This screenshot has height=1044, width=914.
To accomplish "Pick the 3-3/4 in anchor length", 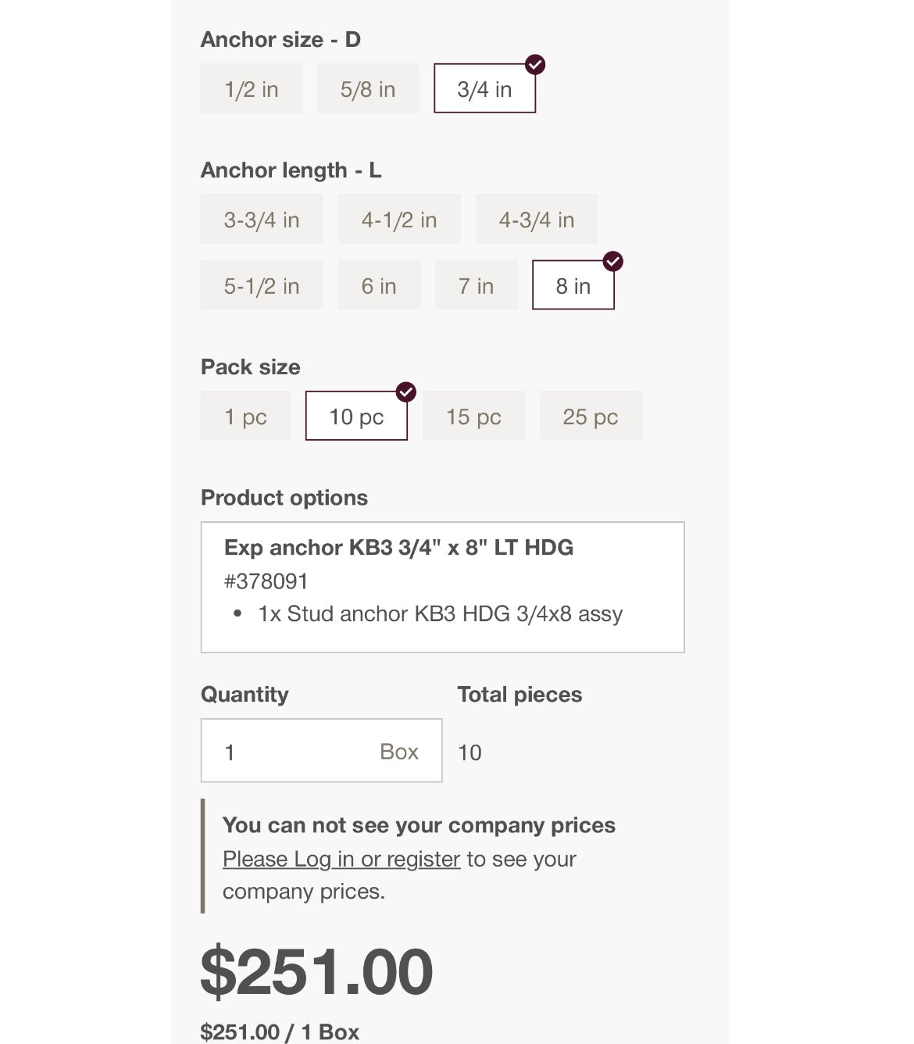I will coord(262,220).
